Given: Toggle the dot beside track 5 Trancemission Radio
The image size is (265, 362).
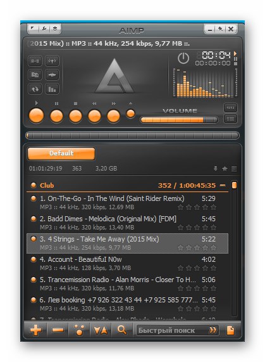Looking at the screenshot, I should click(x=34, y=280).
